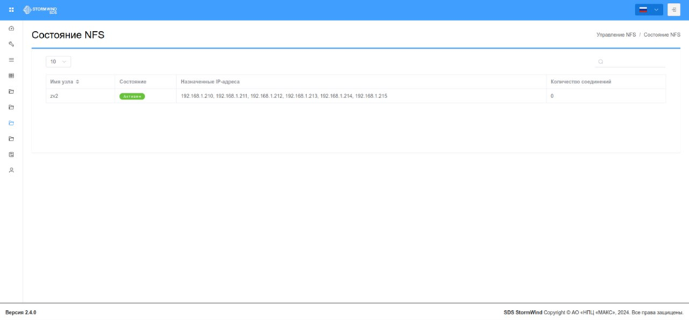The width and height of the screenshot is (689, 320).
Task: Open the rows-per-page 10 dropdown
Action: 59,61
